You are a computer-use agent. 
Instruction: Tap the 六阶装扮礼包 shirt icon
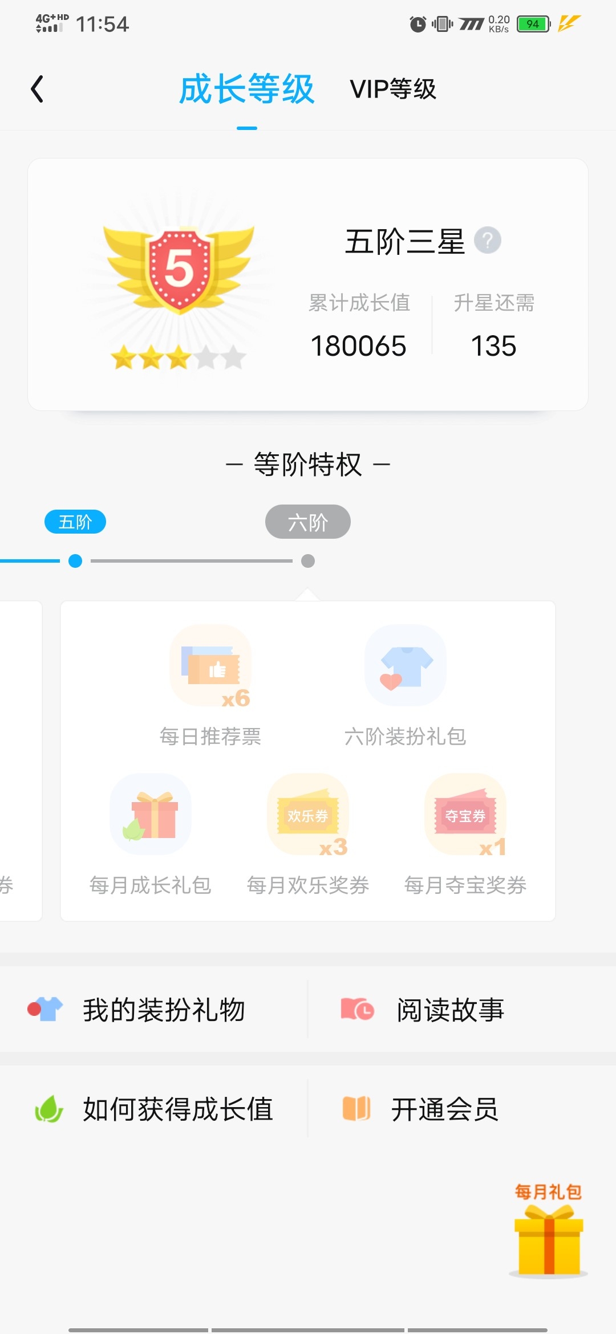(x=406, y=665)
